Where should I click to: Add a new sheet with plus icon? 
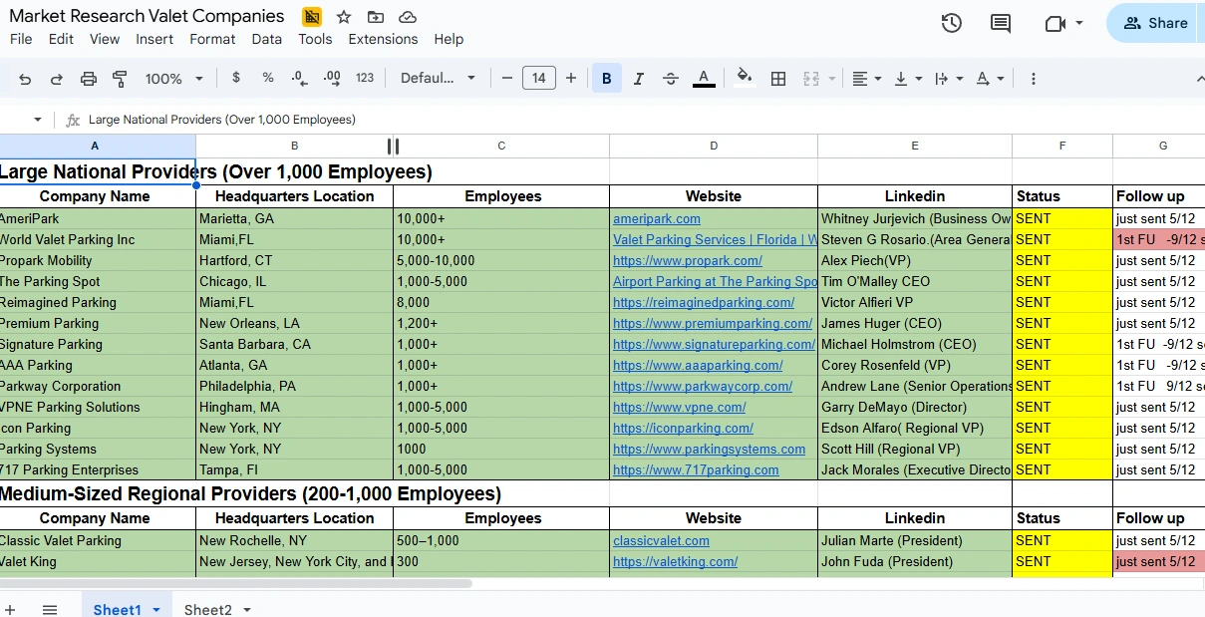pos(10,609)
